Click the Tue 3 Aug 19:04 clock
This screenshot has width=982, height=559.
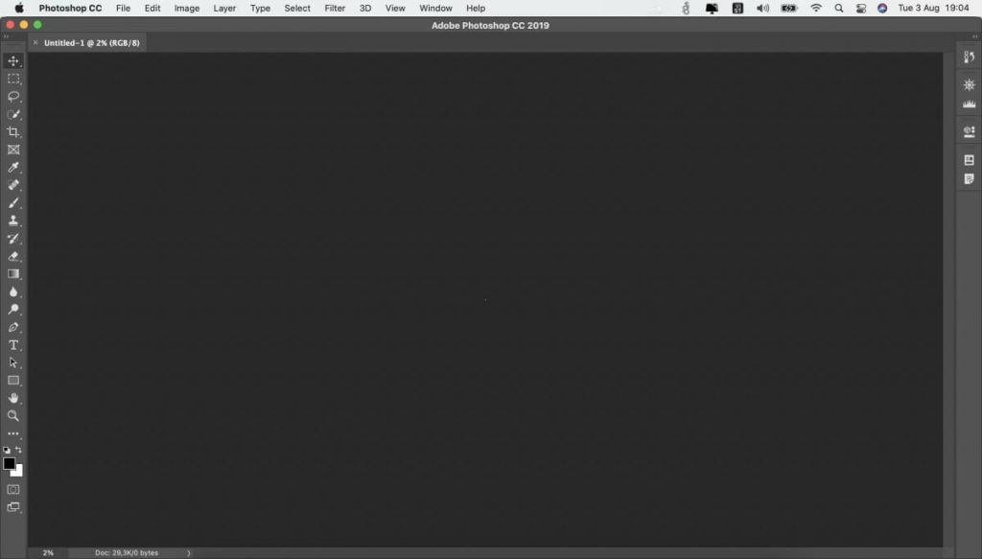[933, 8]
